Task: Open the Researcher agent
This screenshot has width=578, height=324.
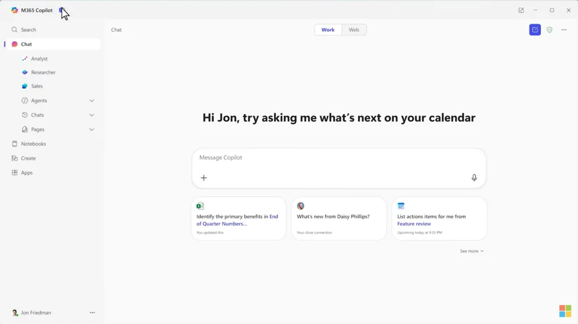Action: tap(43, 72)
